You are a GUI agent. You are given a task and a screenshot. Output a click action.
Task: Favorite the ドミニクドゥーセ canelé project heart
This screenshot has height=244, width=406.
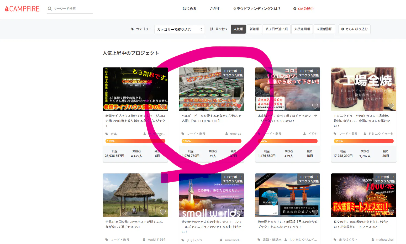coord(391,106)
